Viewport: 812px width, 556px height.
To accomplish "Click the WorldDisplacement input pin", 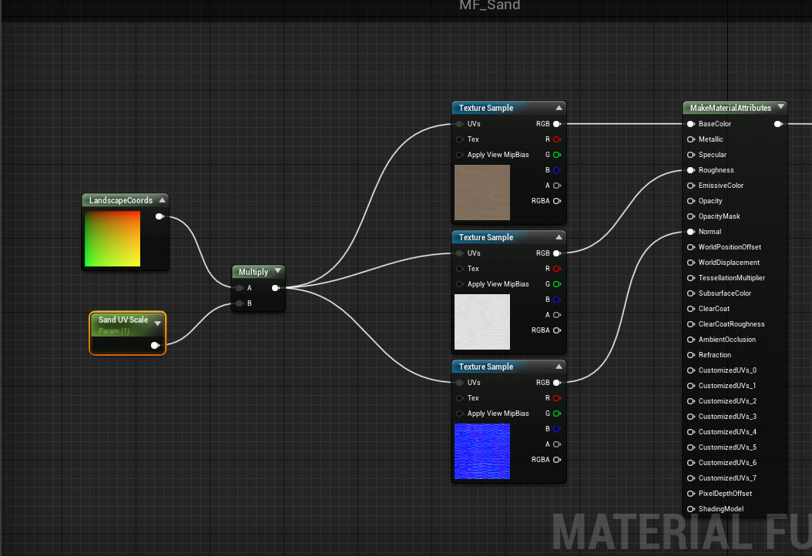I will pos(690,262).
